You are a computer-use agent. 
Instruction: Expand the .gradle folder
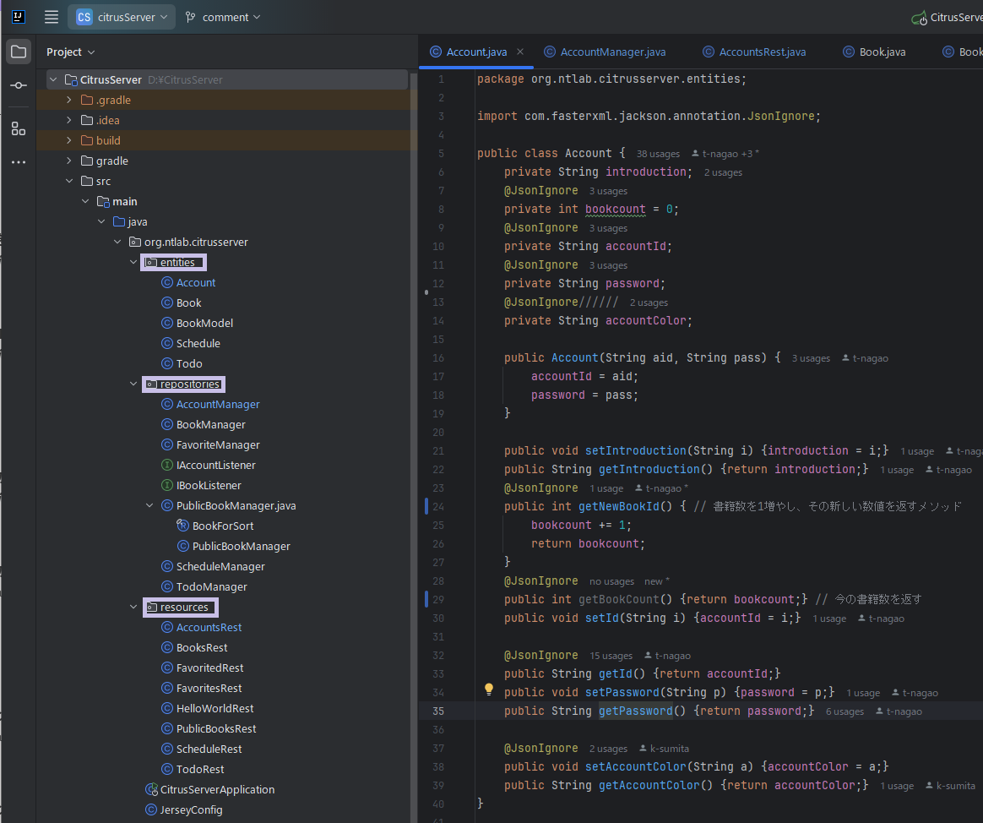(69, 100)
